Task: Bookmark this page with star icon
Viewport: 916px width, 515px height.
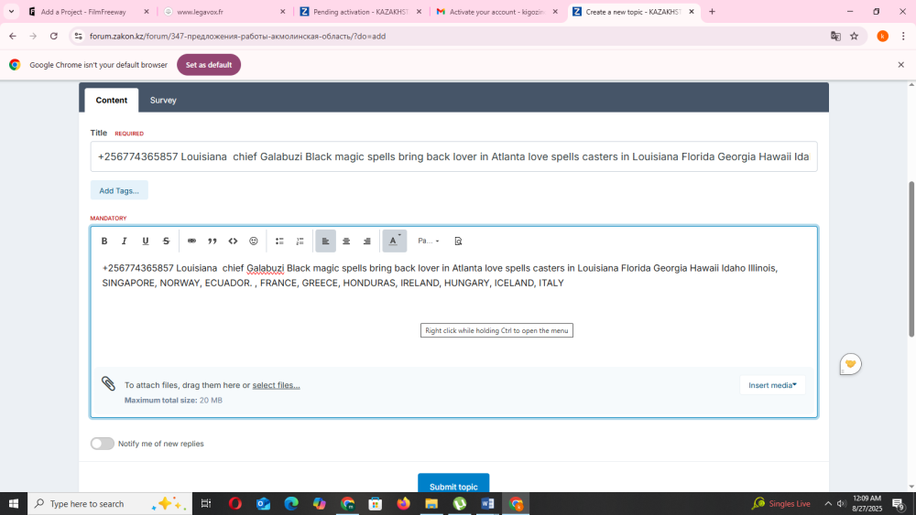Action: pos(854,37)
